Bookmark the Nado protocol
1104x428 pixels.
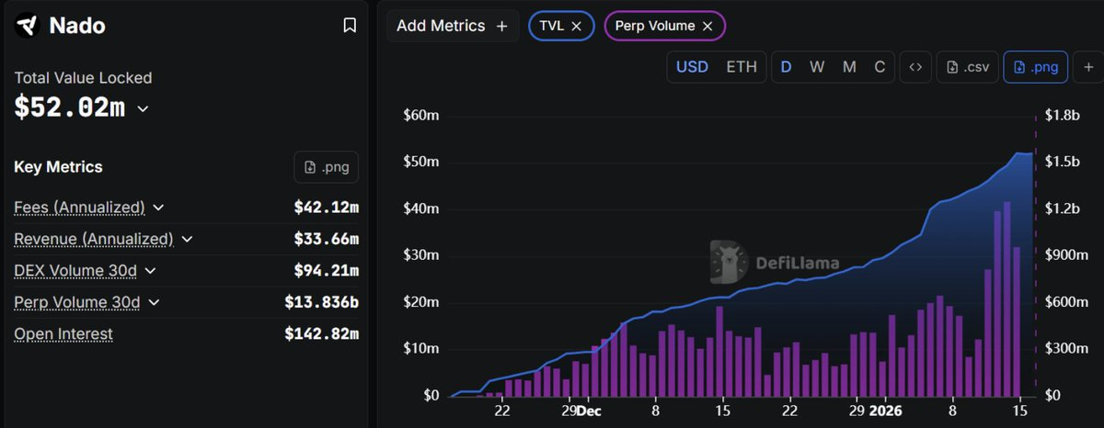point(350,26)
